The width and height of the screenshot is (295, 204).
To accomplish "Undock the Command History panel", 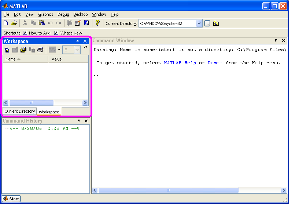I will point(78,121).
